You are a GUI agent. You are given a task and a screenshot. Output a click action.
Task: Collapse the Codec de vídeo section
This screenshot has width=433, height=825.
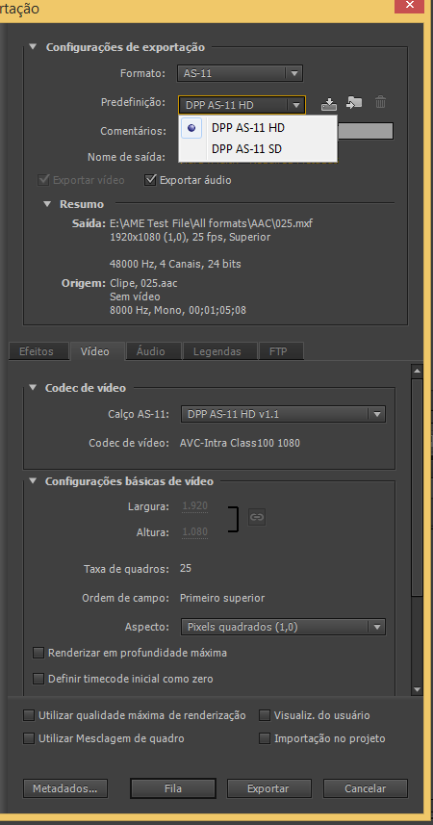(33, 388)
